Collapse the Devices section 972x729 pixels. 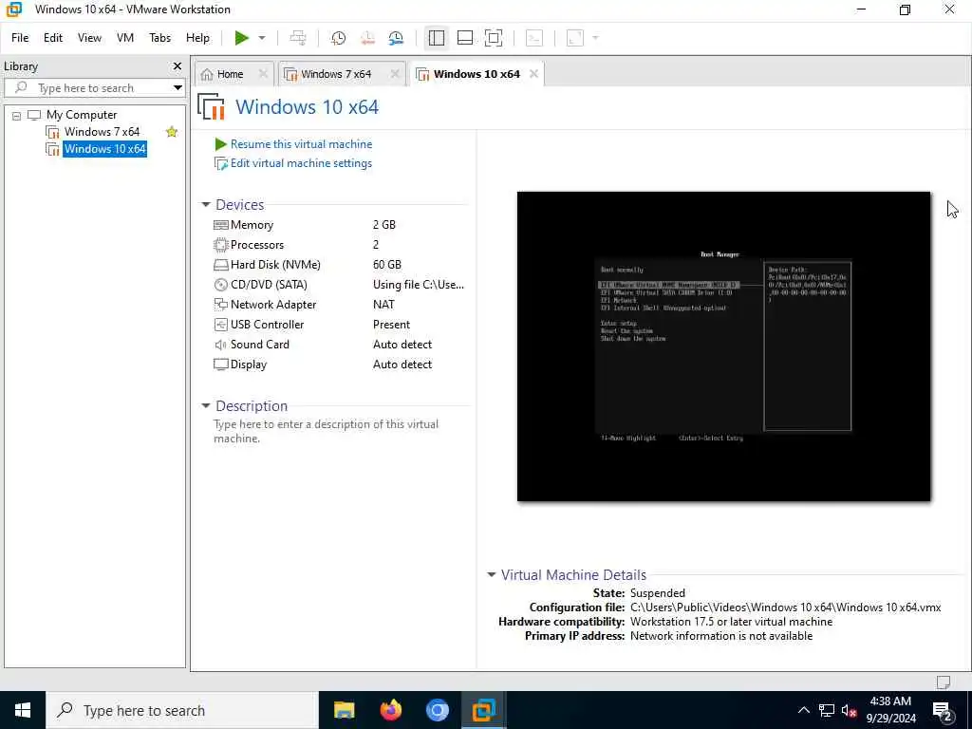pyautogui.click(x=206, y=205)
